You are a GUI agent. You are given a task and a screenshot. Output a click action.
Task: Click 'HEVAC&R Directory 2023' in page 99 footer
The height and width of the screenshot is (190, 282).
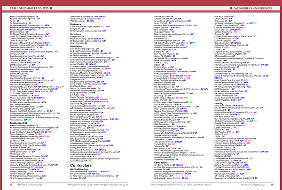pos(253,185)
